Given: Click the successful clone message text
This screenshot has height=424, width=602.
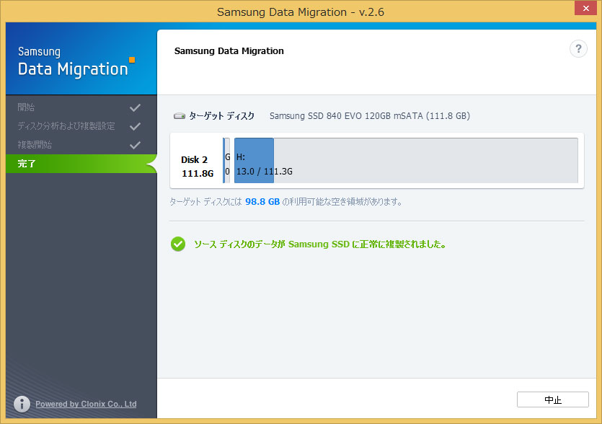Looking at the screenshot, I should pos(320,244).
